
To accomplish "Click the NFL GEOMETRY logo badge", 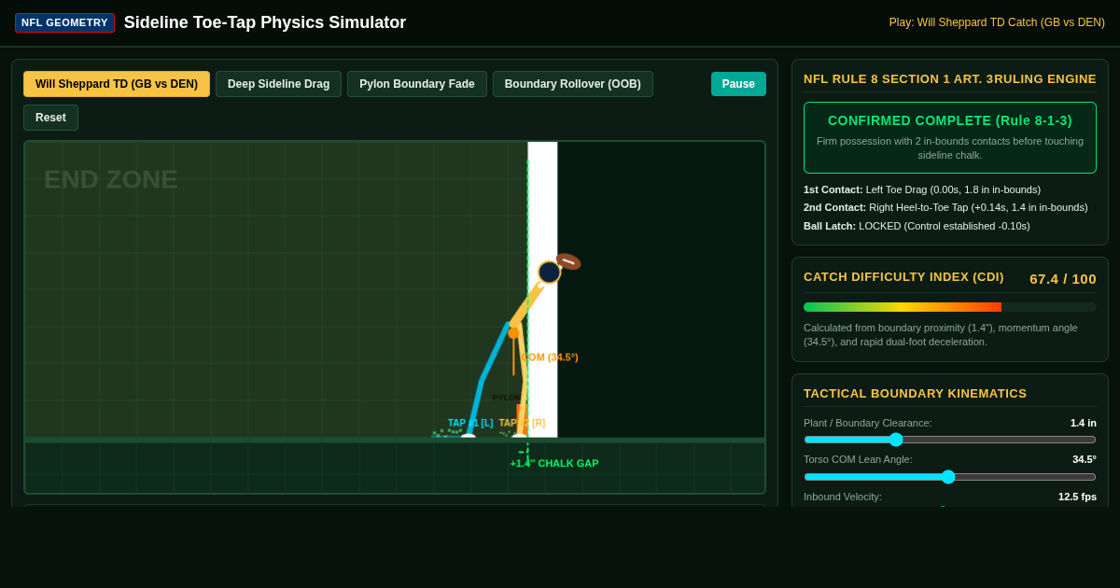I will [64, 22].
